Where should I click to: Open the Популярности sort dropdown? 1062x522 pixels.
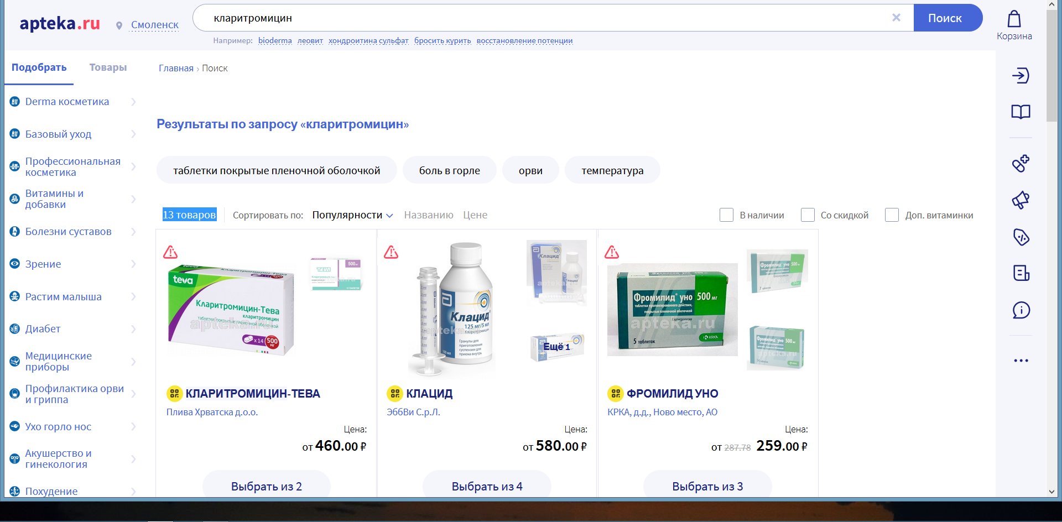click(352, 215)
